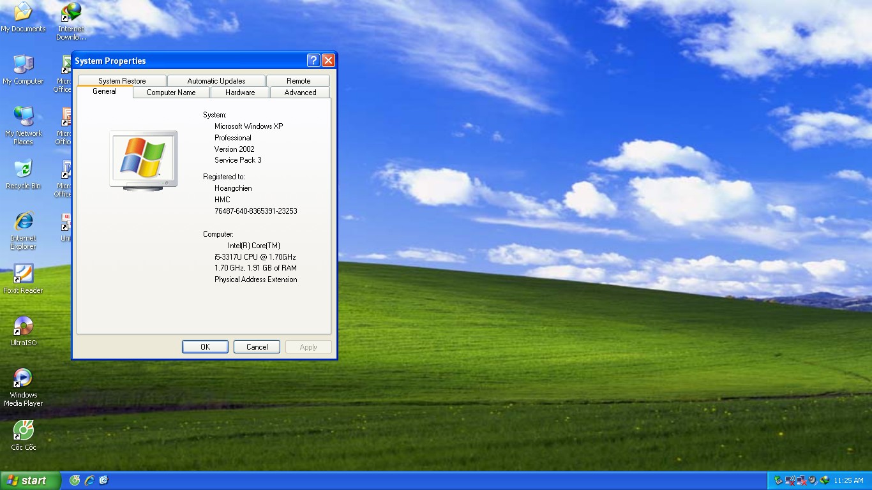Switch to Advanced tab
This screenshot has height=490, width=872.
300,93
